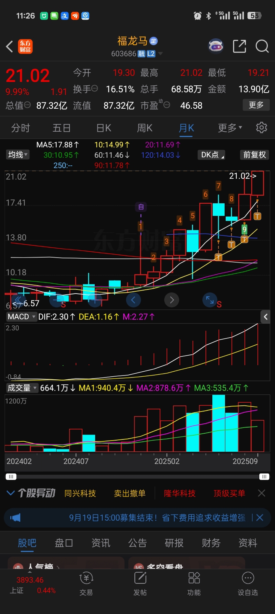Tap 更多 quote details button
The width and height of the screenshot is (275, 614).
click(256, 105)
